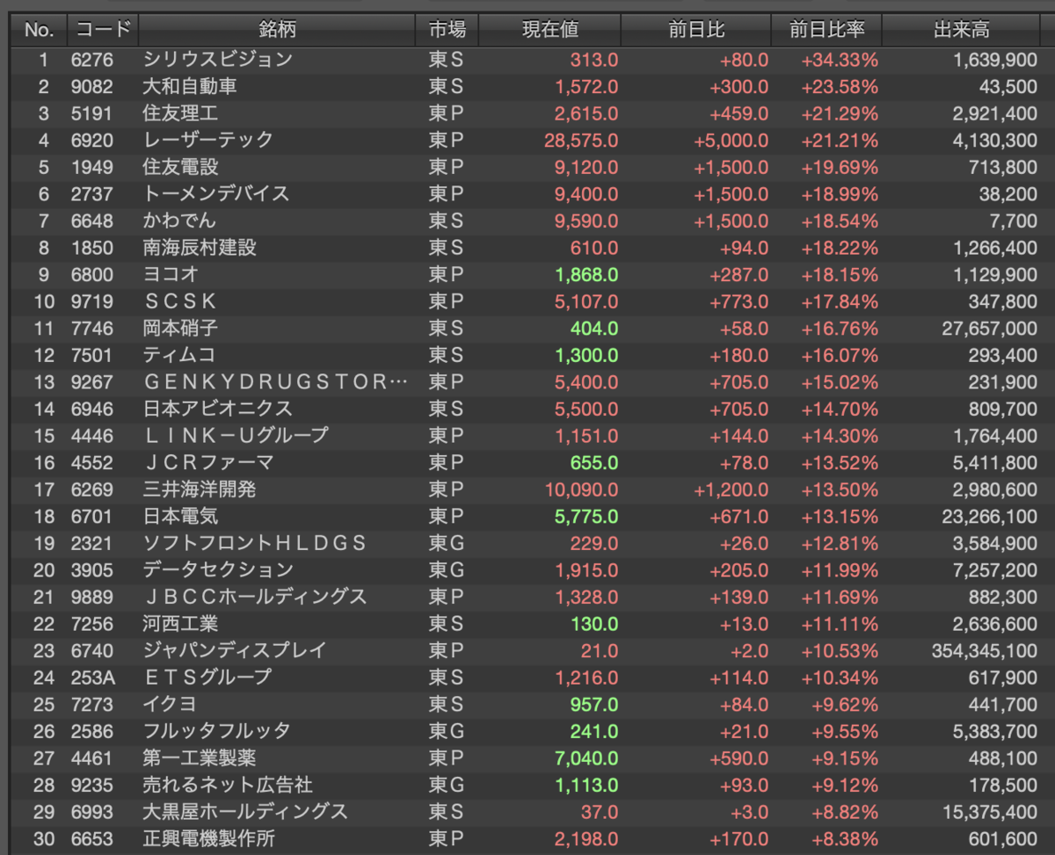Viewport: 1055px width, 855px height.
Task: Click stock code 6276
Action: coord(91,60)
